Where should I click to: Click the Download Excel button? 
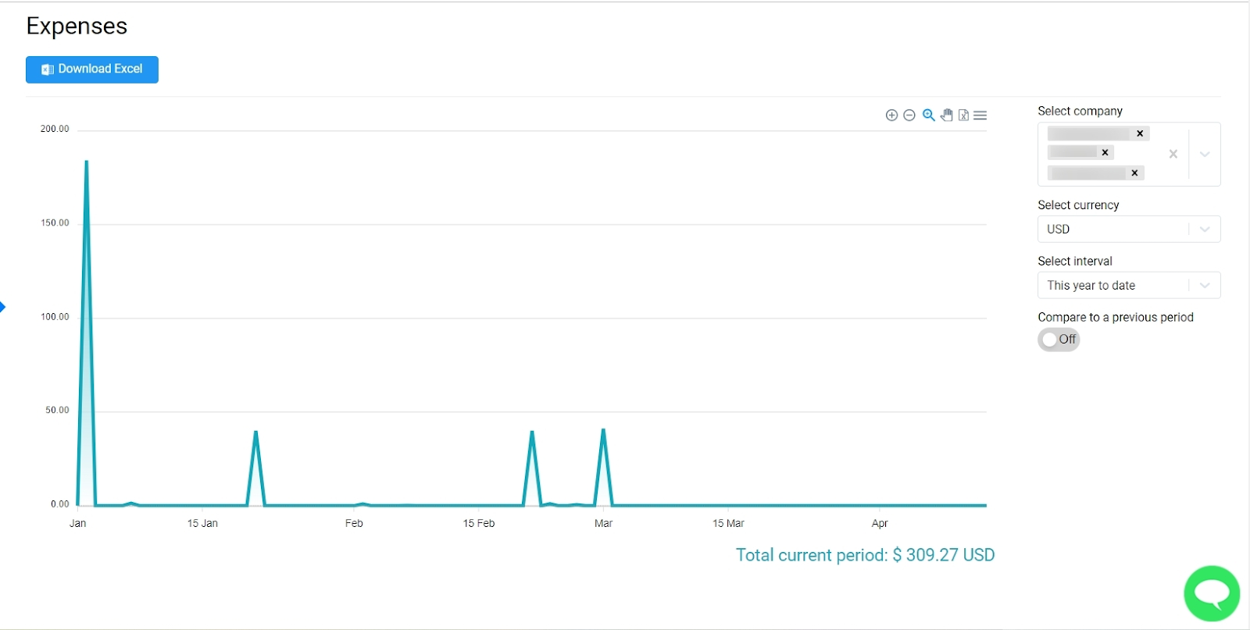(92, 69)
